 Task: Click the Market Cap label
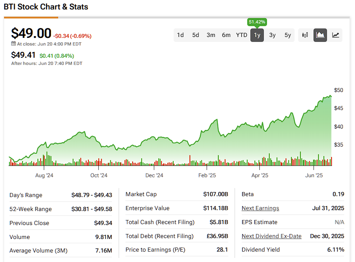click(141, 194)
